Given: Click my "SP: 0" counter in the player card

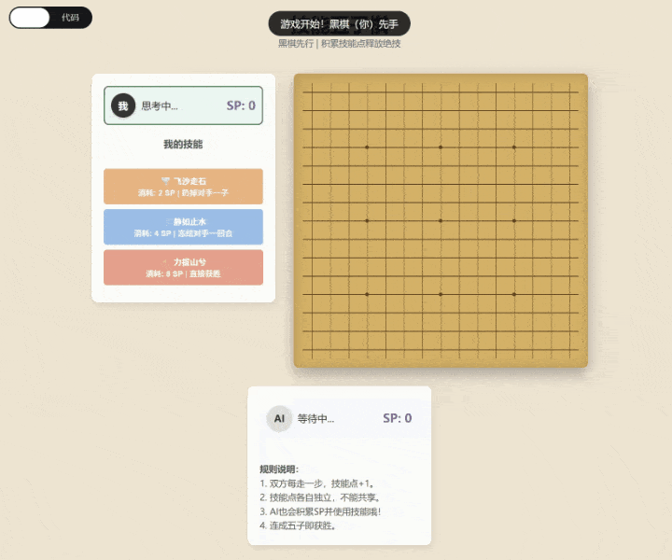Looking at the screenshot, I should click(241, 106).
